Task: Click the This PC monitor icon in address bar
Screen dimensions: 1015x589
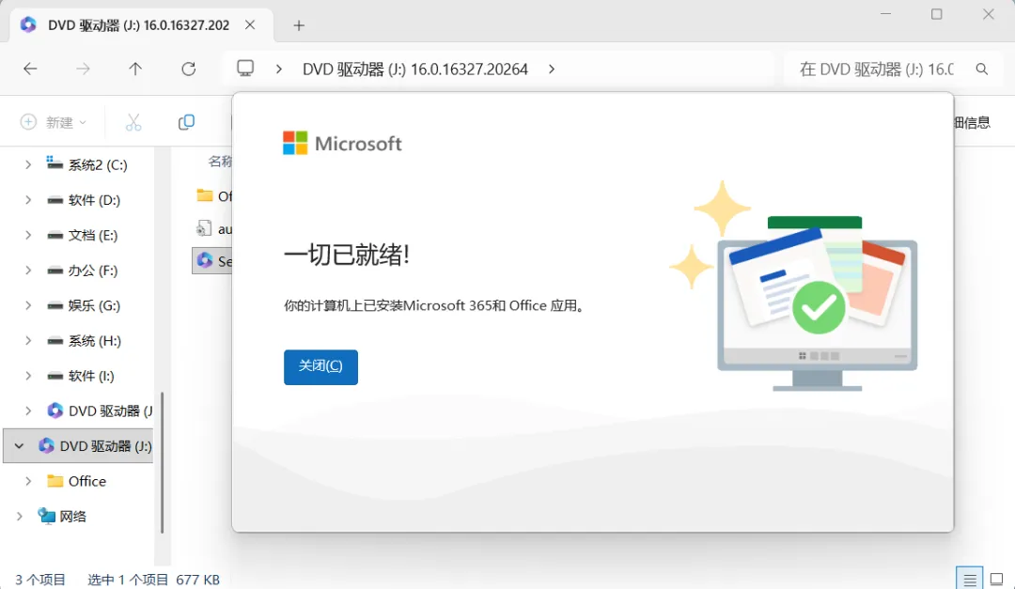Action: (x=245, y=69)
